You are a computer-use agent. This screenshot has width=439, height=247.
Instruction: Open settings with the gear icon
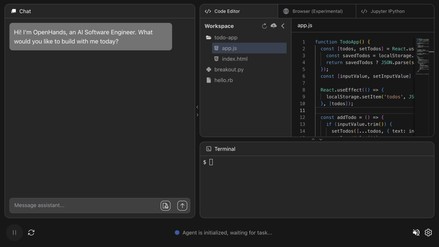(428, 232)
